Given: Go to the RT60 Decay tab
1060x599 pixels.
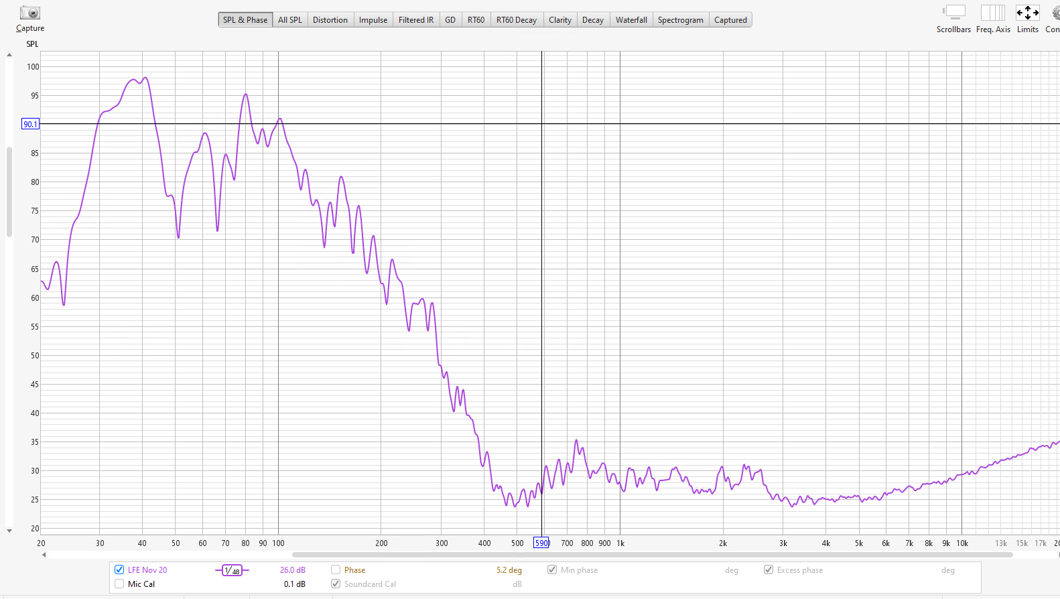Looking at the screenshot, I should point(516,20).
